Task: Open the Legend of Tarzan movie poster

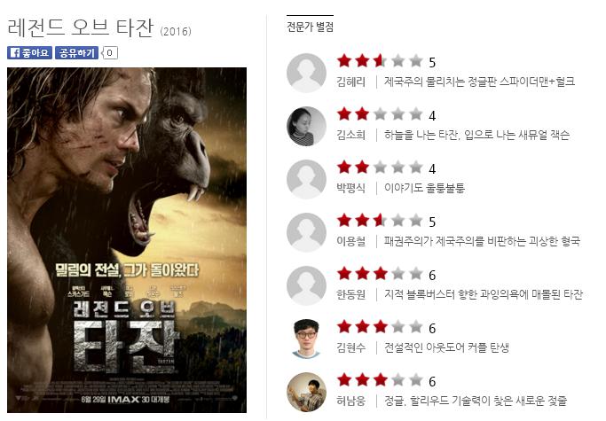Action: pyautogui.click(x=127, y=240)
